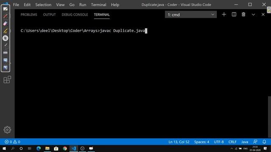Open the whiteboard icon atop the annotation toolbar
Image resolution: width=271 pixels, height=152 pixels.
[x=6, y=9]
